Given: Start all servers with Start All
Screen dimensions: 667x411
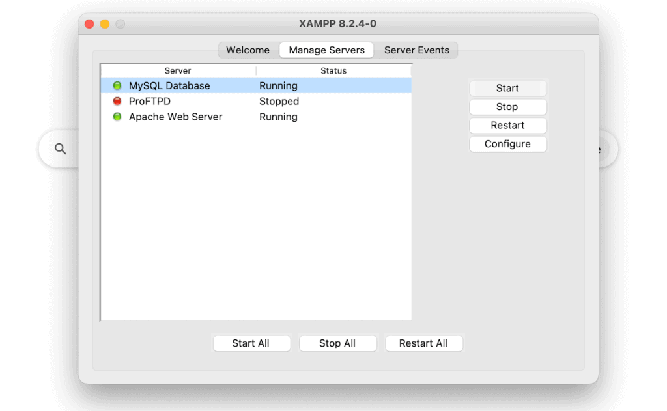Looking at the screenshot, I should 251,343.
